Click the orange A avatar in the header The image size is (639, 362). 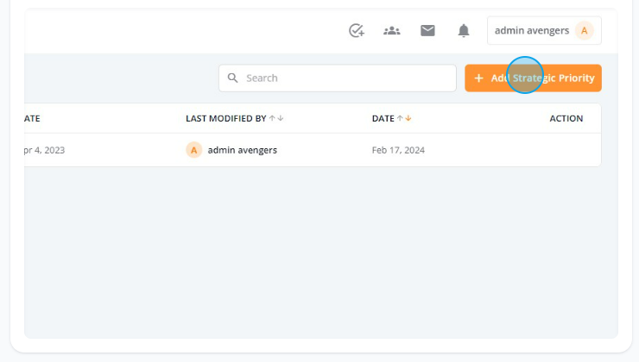[x=584, y=30]
